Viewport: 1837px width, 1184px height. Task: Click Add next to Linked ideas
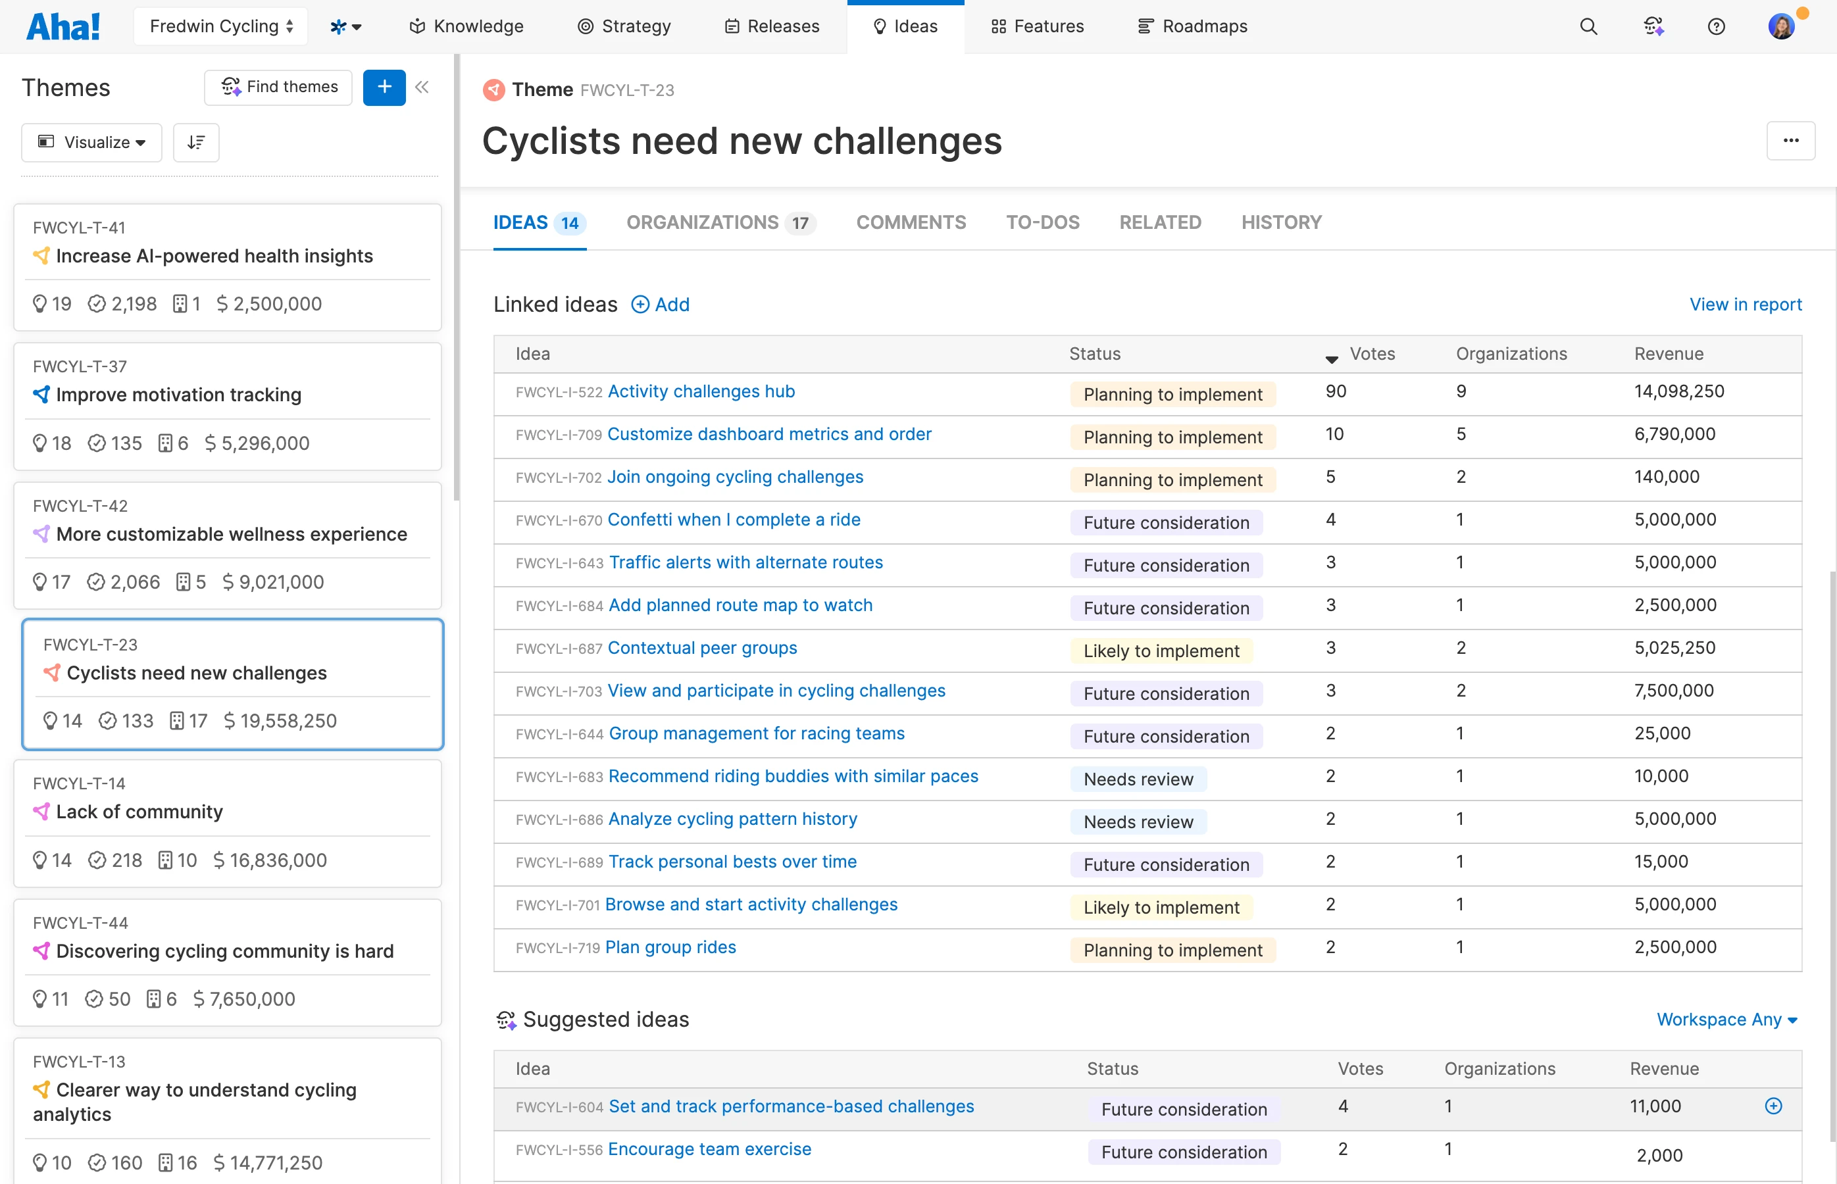(x=661, y=305)
